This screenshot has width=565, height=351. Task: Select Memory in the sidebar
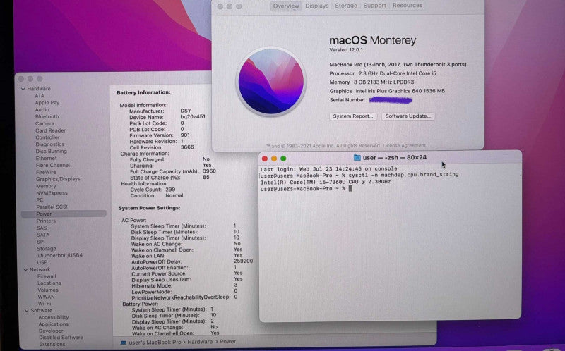click(46, 186)
